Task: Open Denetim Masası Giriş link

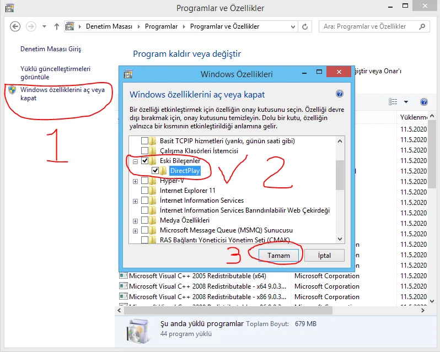Action: click(x=51, y=49)
